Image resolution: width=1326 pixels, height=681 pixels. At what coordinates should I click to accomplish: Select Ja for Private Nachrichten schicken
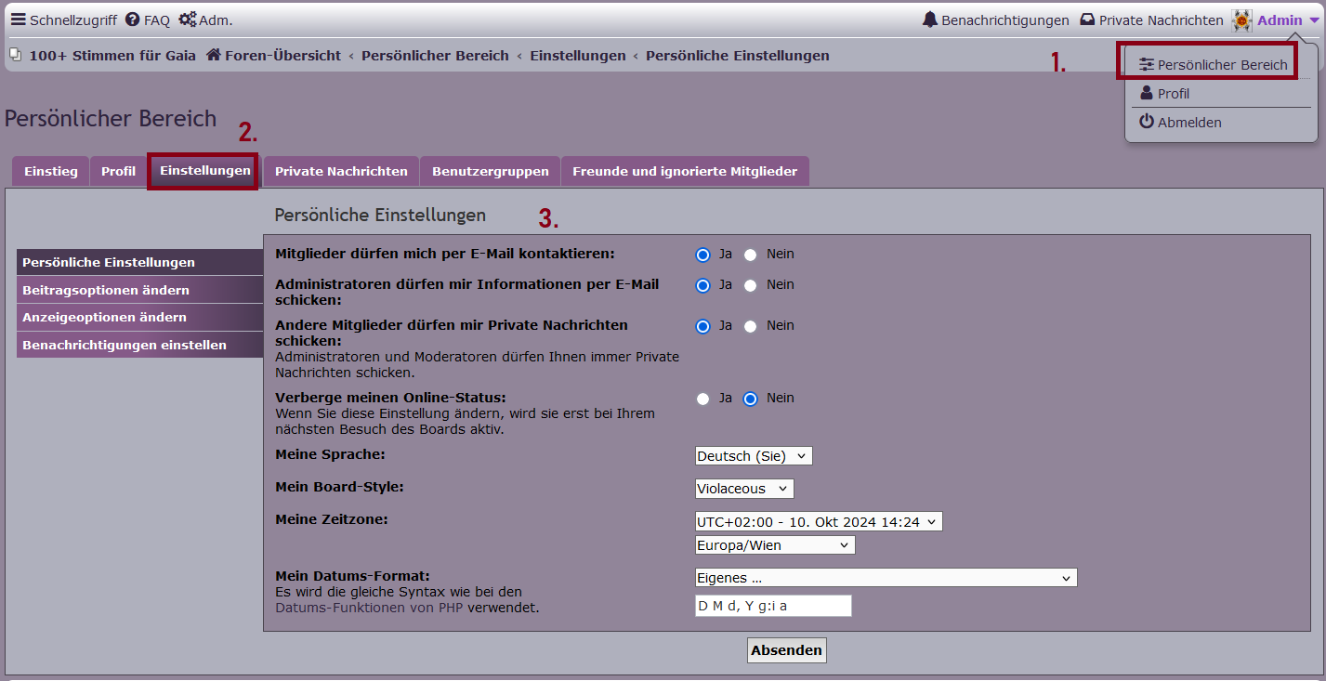703,326
